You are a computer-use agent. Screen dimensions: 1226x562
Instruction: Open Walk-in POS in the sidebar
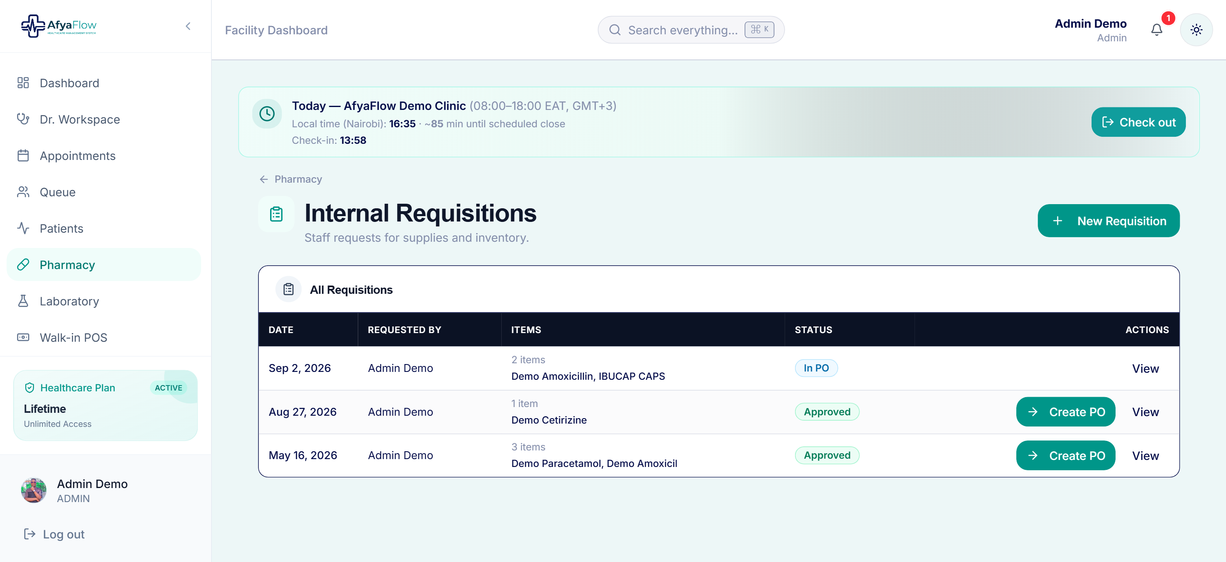(x=103, y=338)
